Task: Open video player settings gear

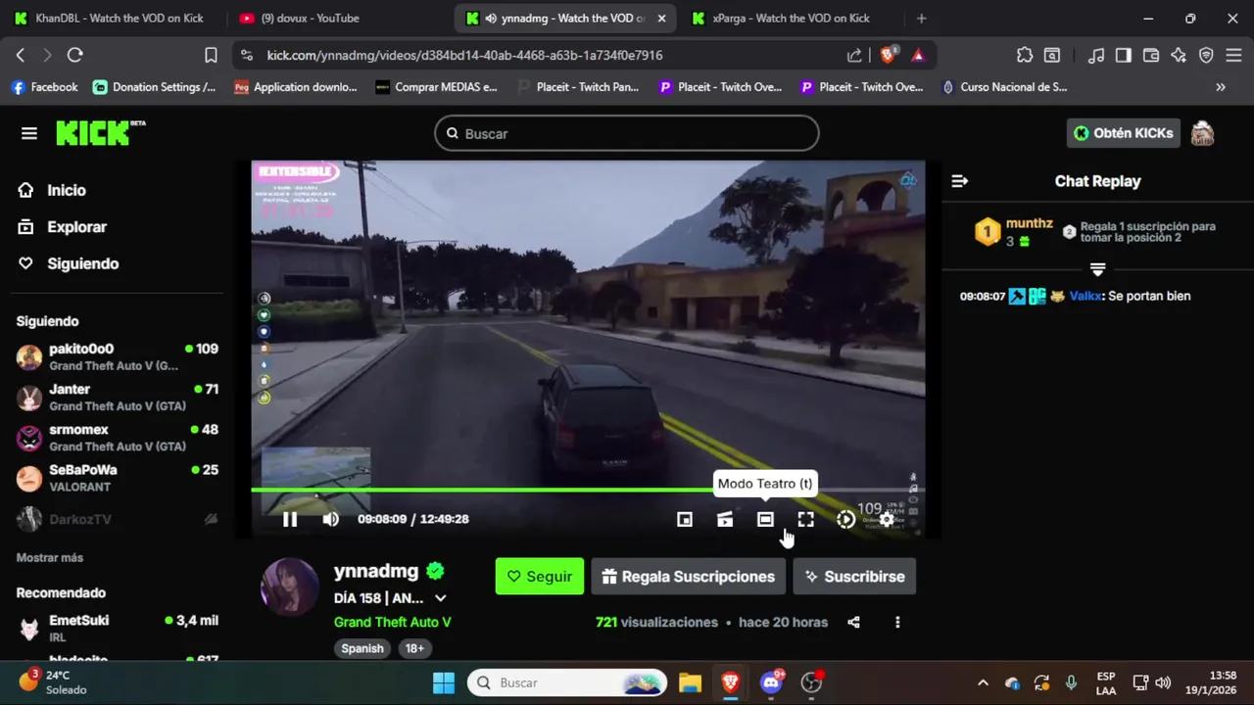Action: (886, 520)
